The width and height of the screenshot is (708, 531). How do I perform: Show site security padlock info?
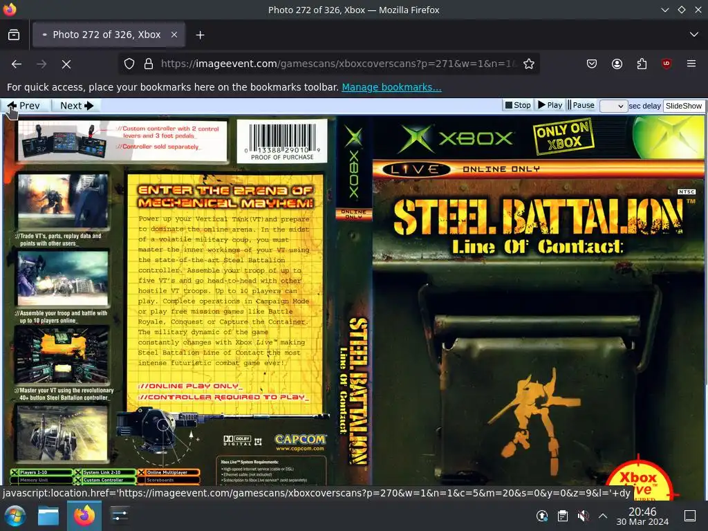click(149, 64)
